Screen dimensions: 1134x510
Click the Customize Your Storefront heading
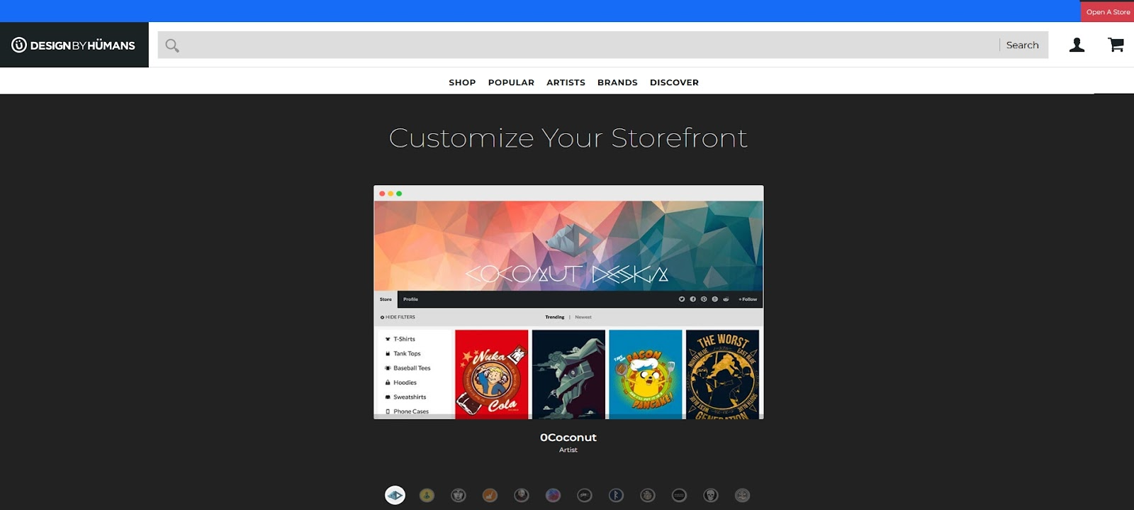click(568, 138)
